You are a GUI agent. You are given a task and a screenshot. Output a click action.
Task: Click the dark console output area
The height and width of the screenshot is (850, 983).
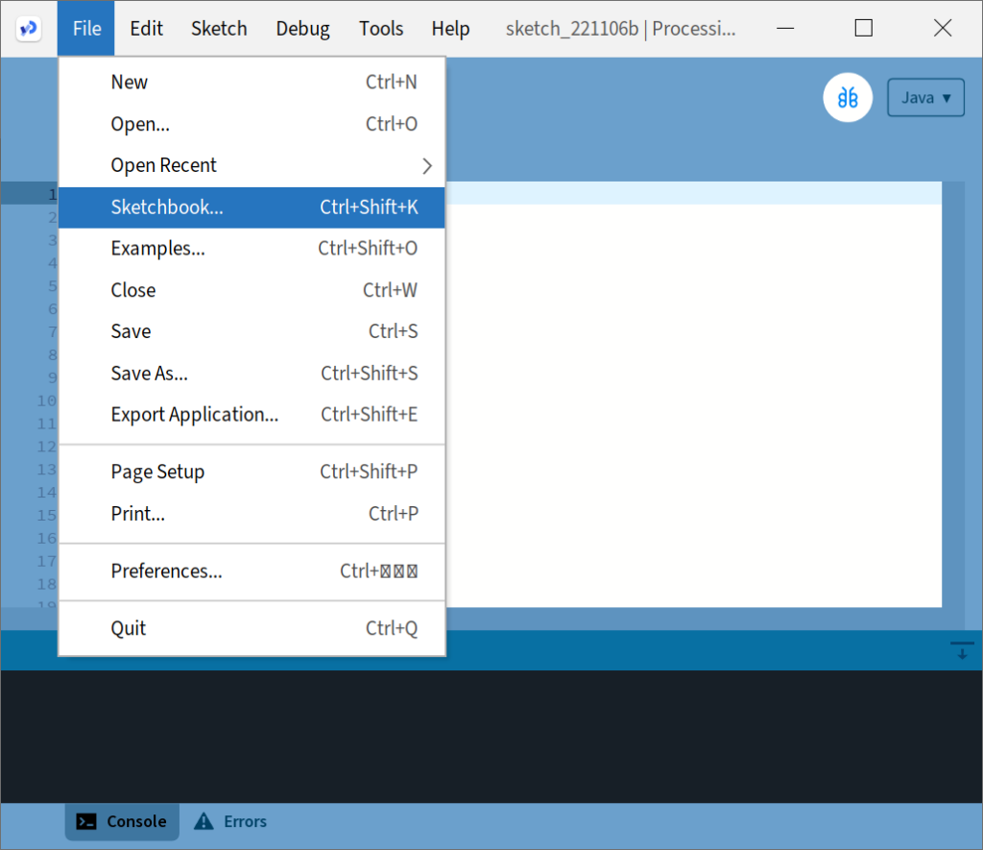click(x=491, y=737)
